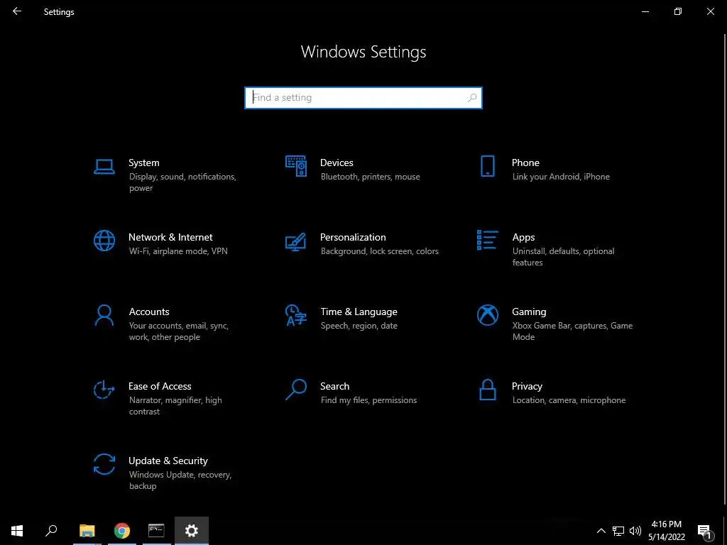727x545 pixels.
Task: Click the Find a setting field
Action: (x=363, y=98)
